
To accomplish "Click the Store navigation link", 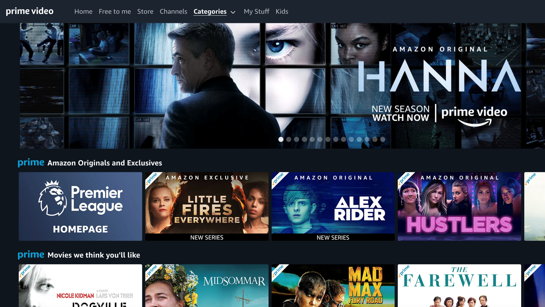I will (145, 11).
